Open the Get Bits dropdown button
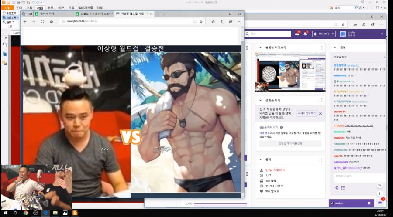393x217 pixels. [324, 34]
